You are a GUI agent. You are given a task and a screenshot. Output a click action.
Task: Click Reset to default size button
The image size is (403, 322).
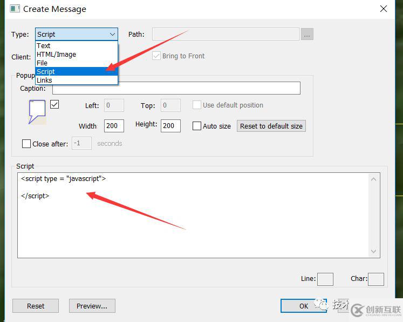coord(271,126)
